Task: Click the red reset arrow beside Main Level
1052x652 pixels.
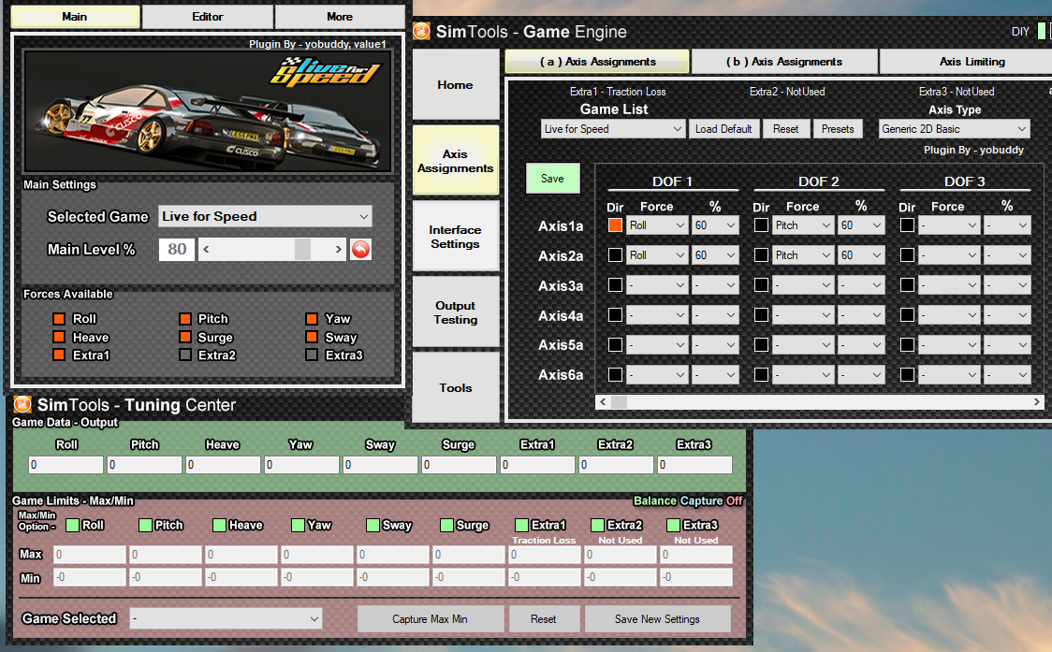Action: [360, 250]
